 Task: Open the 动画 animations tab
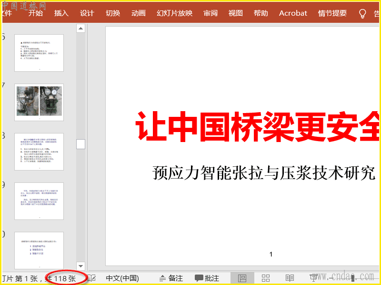[139, 13]
